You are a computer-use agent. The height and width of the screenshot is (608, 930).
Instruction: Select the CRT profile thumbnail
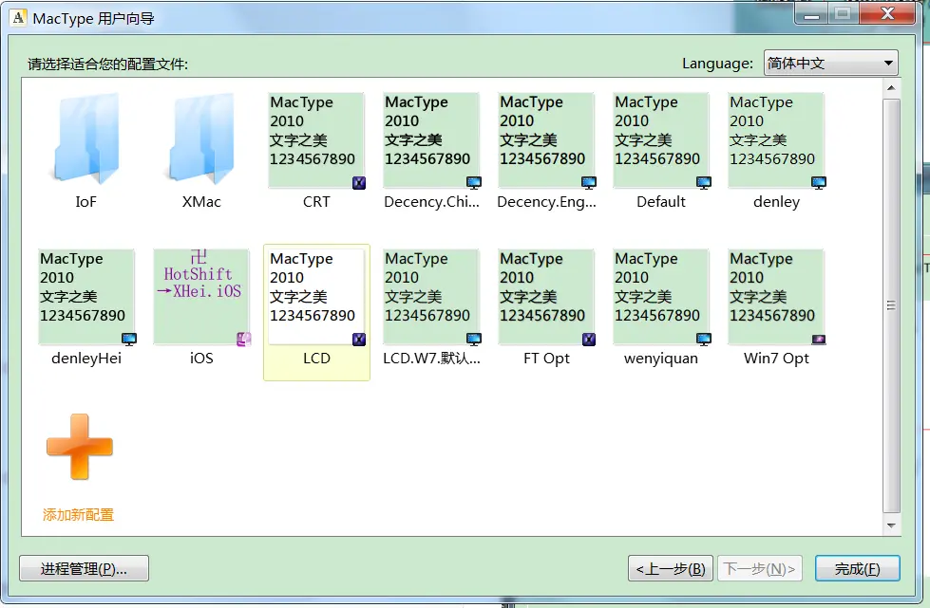(x=316, y=140)
